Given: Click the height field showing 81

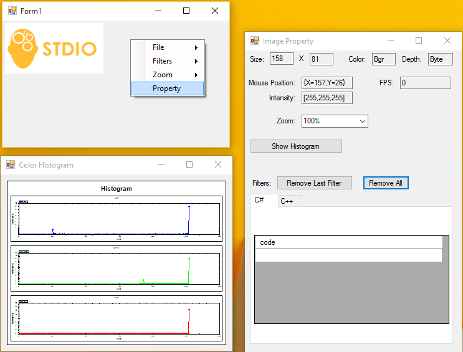Looking at the screenshot, I should pos(322,59).
